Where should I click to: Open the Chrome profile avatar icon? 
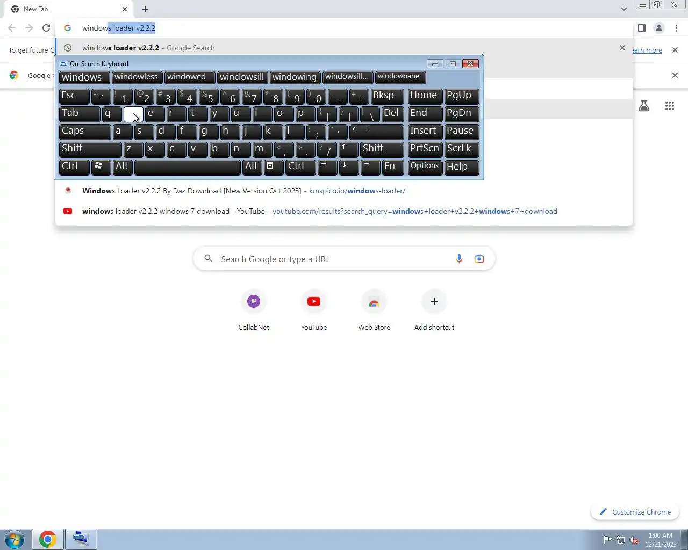click(x=659, y=28)
